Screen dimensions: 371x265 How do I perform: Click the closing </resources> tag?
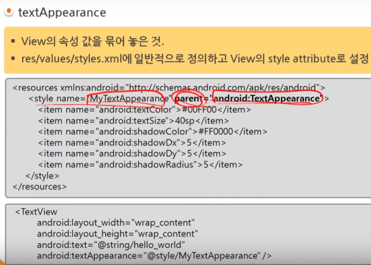[x=40, y=187]
